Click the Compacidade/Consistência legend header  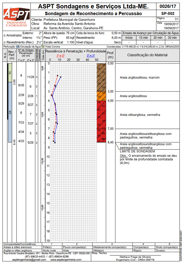coord(20,244)
